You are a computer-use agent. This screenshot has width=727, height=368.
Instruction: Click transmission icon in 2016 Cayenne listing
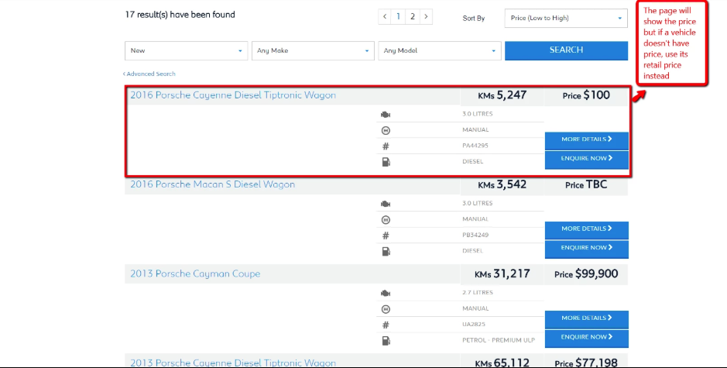coord(386,130)
